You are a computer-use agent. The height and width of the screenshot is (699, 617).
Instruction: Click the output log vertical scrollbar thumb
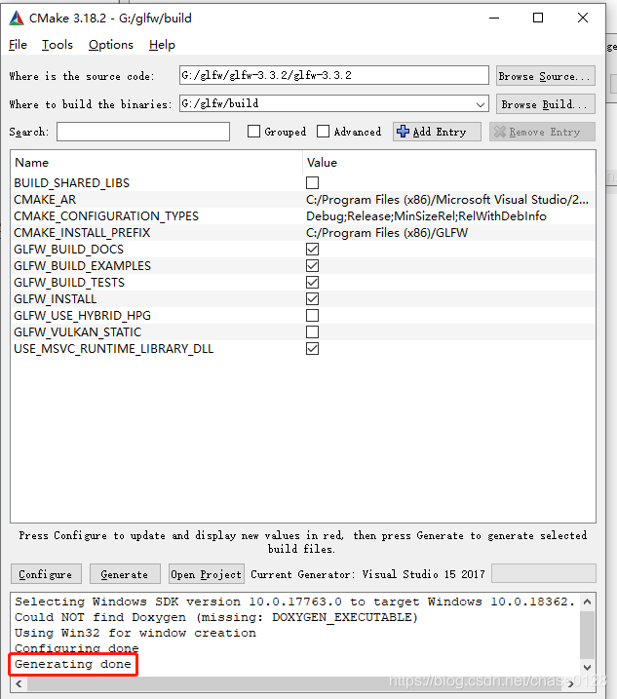587,635
